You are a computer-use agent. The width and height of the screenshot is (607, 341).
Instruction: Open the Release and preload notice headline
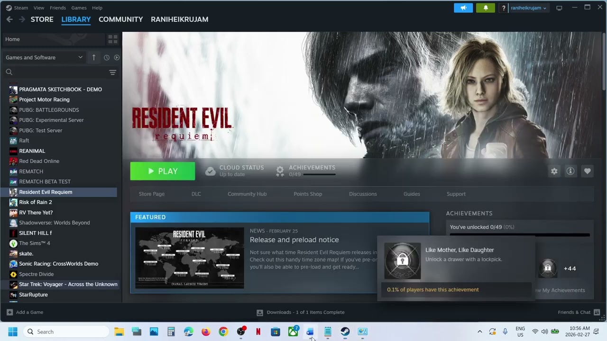click(x=294, y=240)
